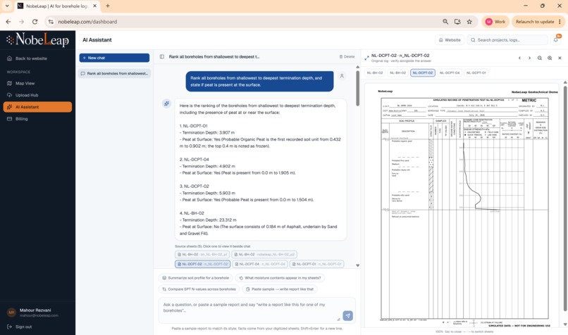Open chat 'Rank all boreholes from shallowest...'
This screenshot has width=568, height=335.
pos(114,73)
